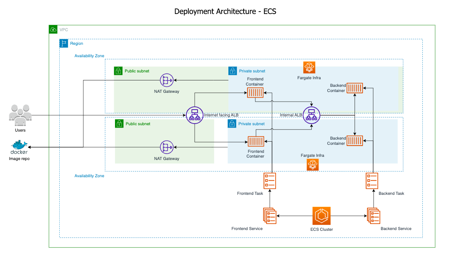Select the lower Private subnet lock icon
The image size is (468, 264).
232,124
